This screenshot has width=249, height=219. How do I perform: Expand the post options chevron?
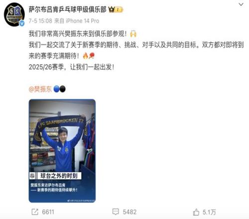(x=241, y=4)
